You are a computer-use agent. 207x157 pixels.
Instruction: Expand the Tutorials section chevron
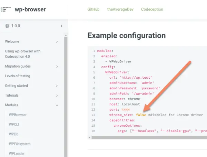(57, 96)
